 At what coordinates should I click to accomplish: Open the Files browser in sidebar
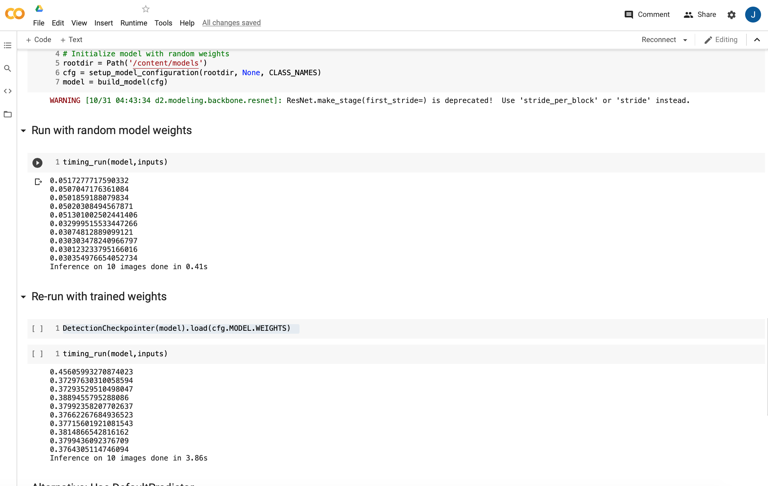8,114
